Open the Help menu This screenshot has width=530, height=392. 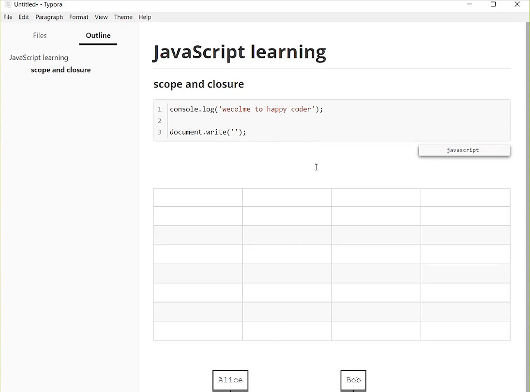(x=145, y=17)
